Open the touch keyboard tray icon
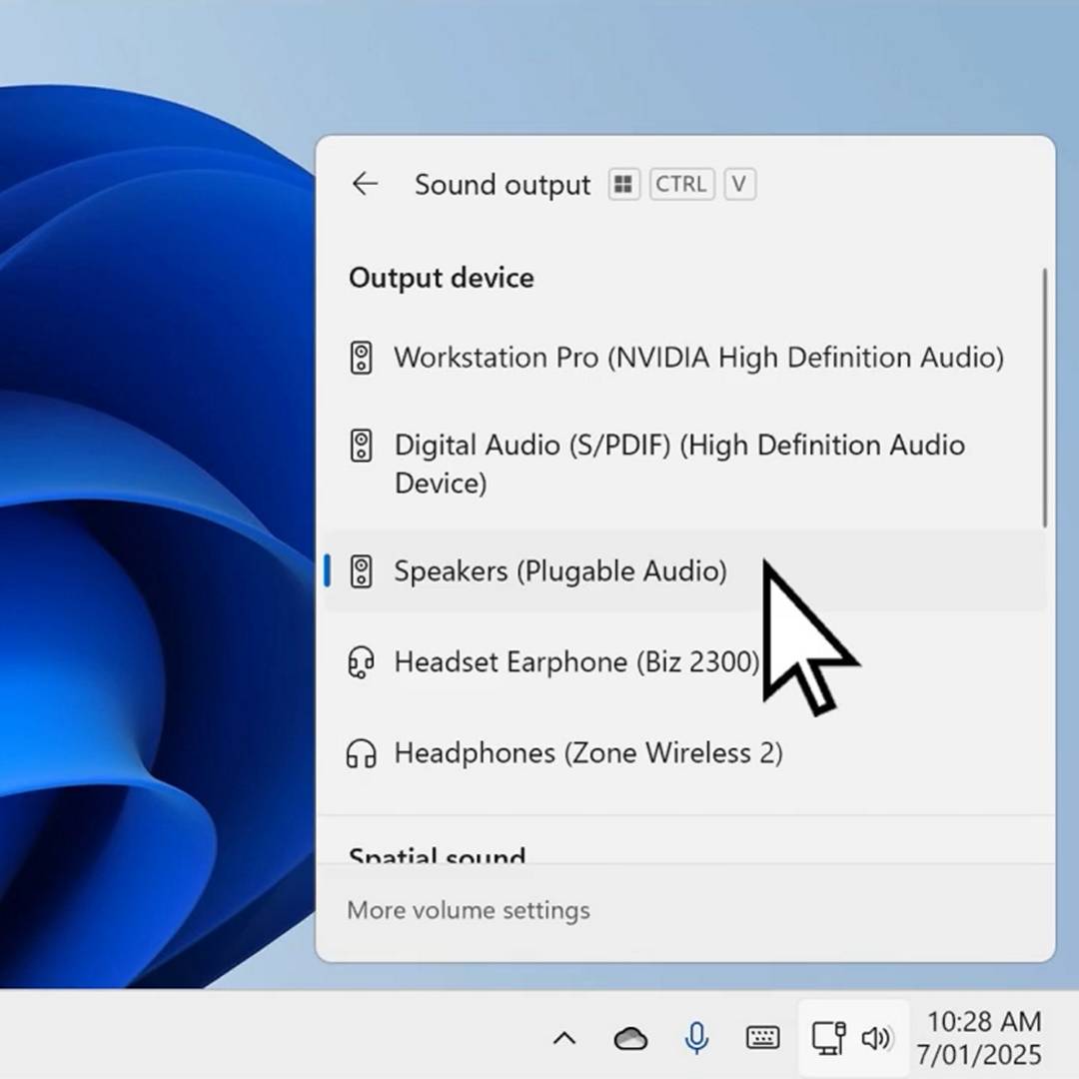 point(762,1037)
